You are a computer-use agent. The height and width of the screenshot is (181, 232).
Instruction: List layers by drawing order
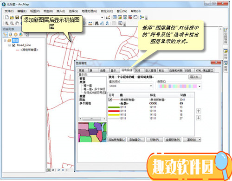6,35
